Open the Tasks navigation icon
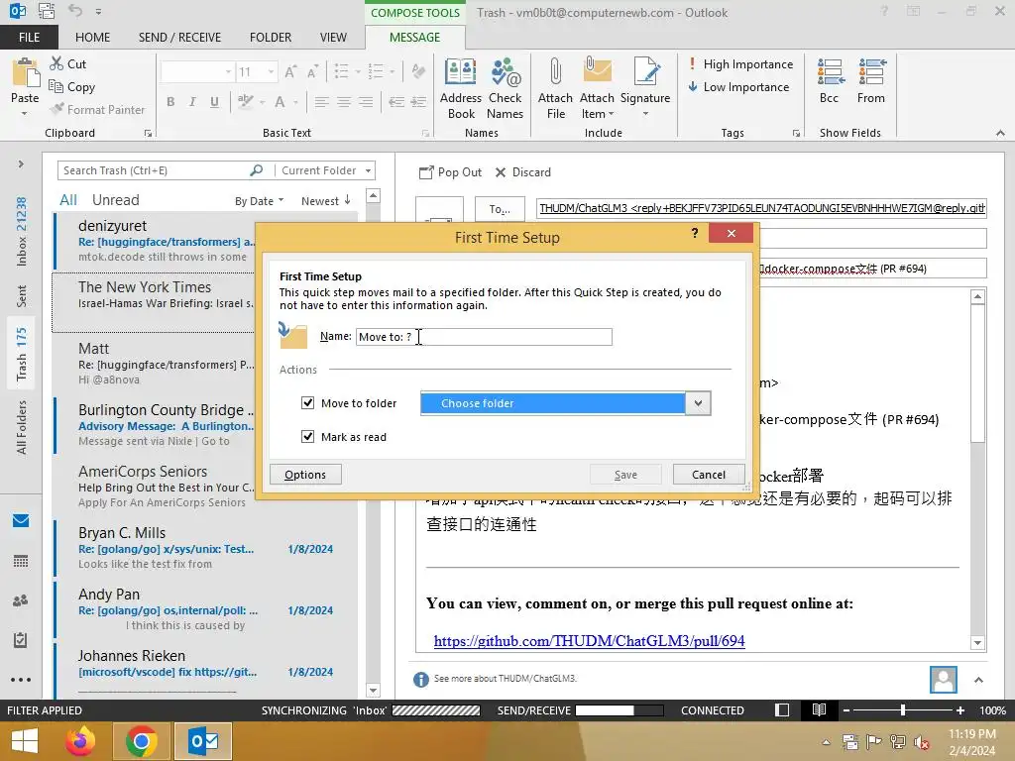This screenshot has height=761, width=1015. tap(21, 640)
